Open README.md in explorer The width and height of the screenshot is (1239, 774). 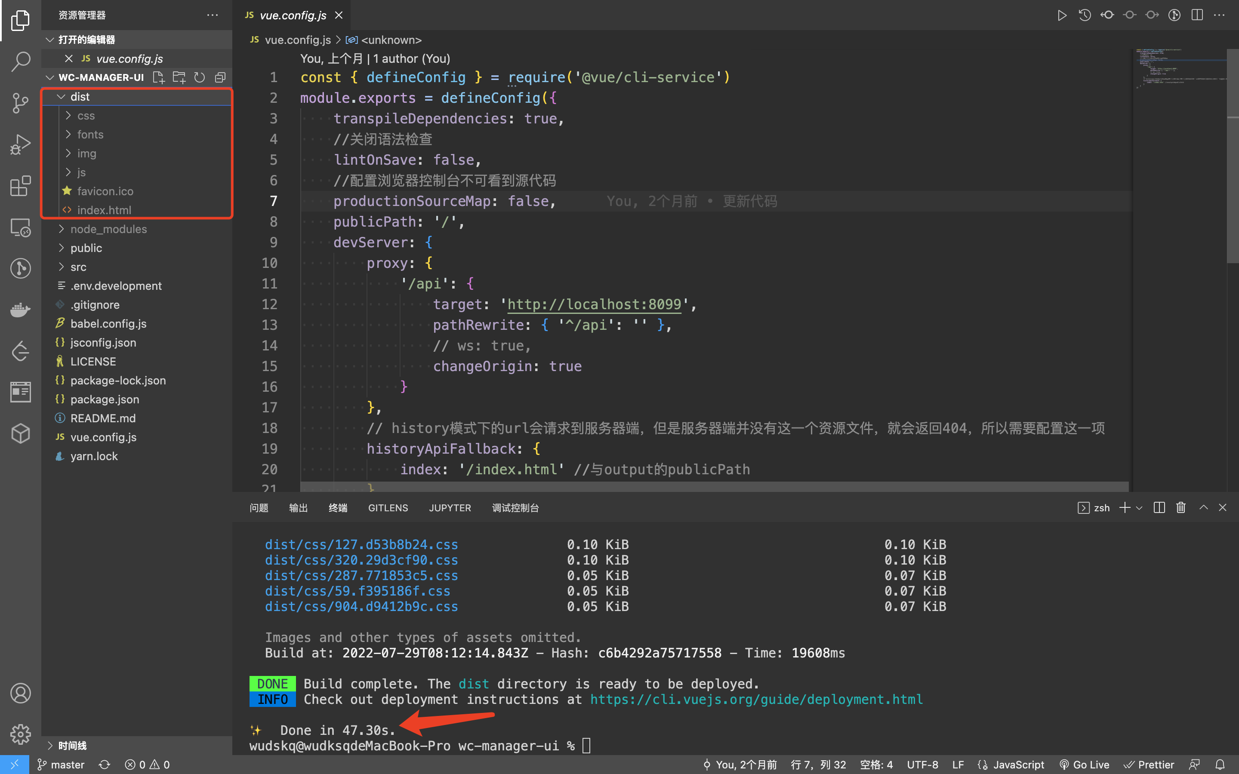pos(137,418)
